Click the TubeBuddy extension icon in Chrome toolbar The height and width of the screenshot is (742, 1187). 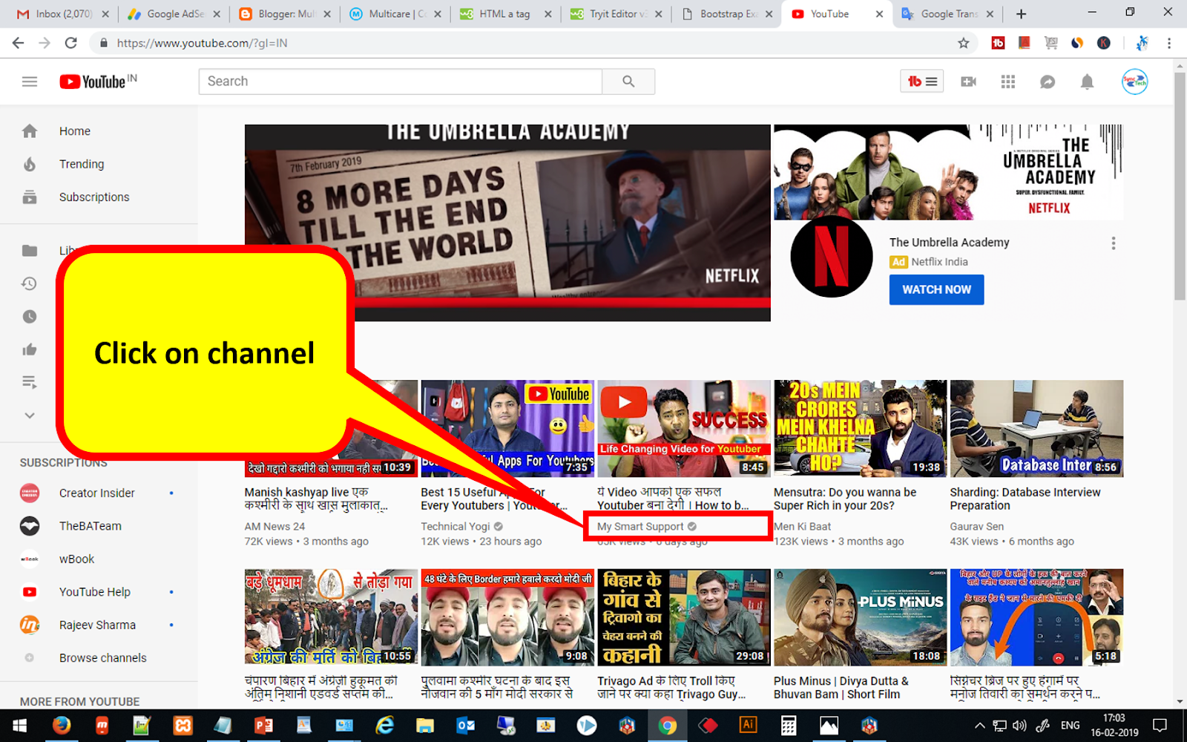coord(998,43)
